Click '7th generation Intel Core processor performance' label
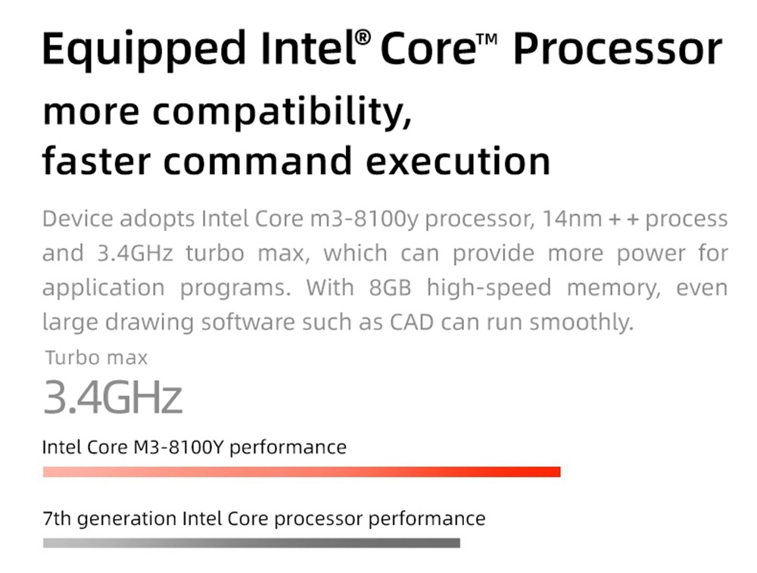The height and width of the screenshot is (573, 757). point(264,519)
